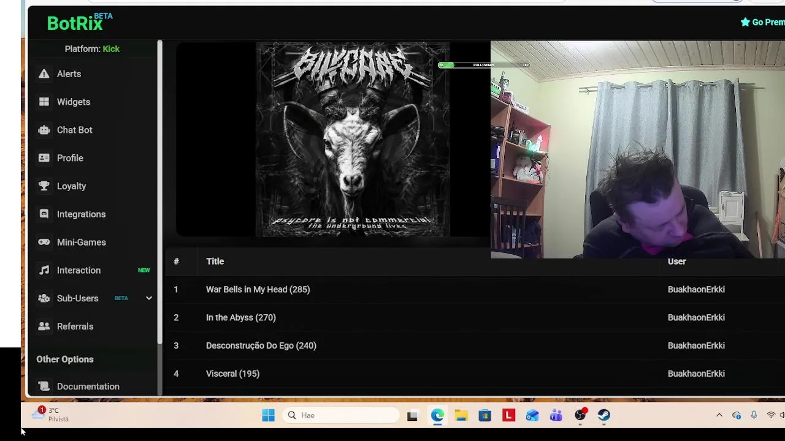Click the Kick platform label
The height and width of the screenshot is (441, 785).
111,49
